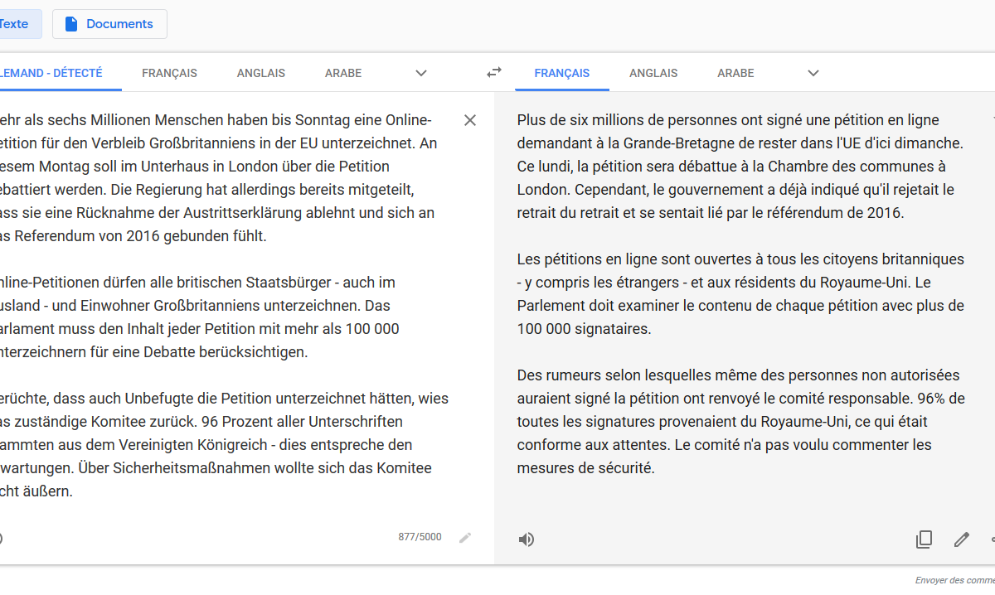
Task: Open the 'Envoyer des commentaires' feedback link
Action: [955, 581]
